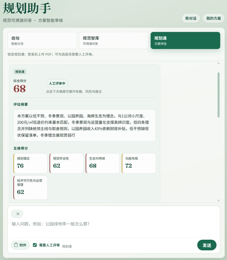Focus the question input field
Image resolution: width=227 pixels, height=260 pixels.
click(114, 228)
